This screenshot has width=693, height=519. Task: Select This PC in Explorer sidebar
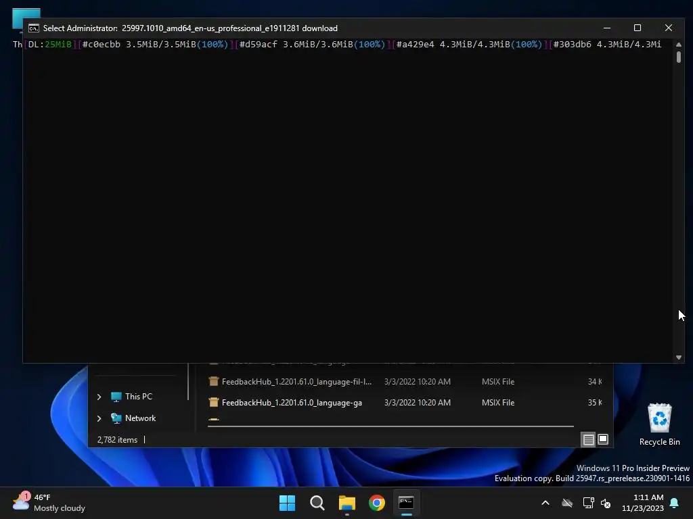click(x=138, y=397)
